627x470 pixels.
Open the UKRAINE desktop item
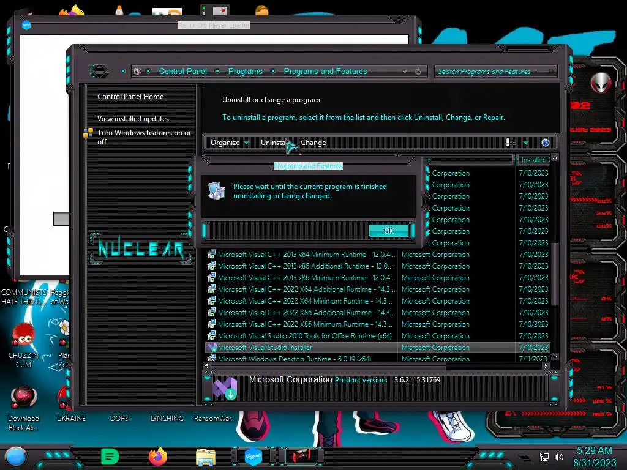point(71,418)
